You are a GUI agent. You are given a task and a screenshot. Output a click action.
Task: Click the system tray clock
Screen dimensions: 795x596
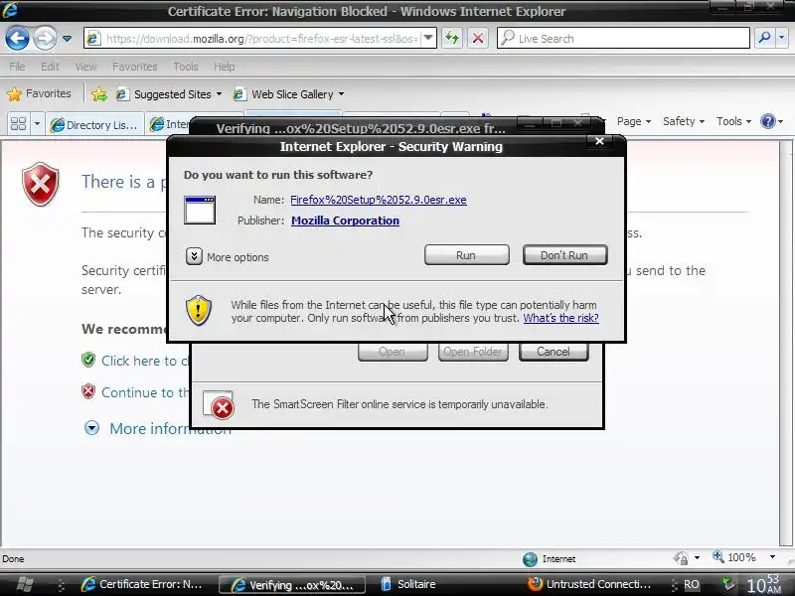click(x=764, y=585)
